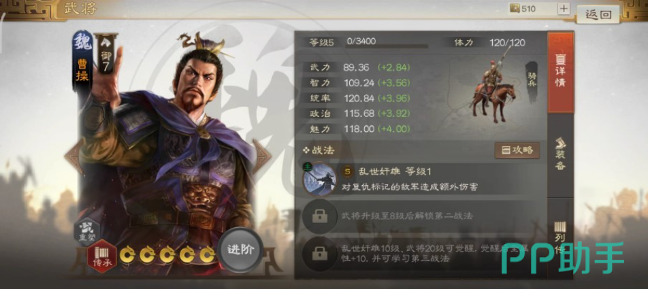Go to next general with right arrow

262,156
